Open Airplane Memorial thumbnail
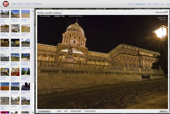The image size is (170, 114). 15,57
